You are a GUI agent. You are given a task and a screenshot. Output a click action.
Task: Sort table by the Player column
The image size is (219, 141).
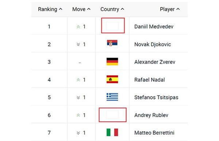[x=170, y=9]
